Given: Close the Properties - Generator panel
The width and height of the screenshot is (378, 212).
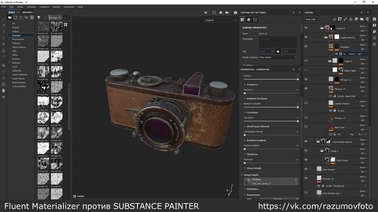Looking at the screenshot, I should [x=299, y=69].
